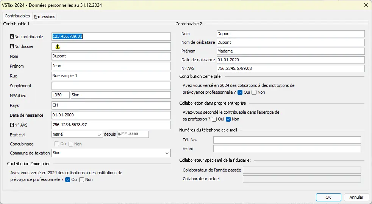Click the Etat civil label

(x=17, y=135)
